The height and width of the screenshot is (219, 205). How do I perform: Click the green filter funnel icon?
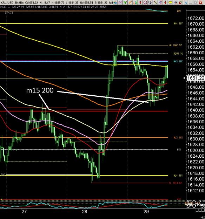pyautogui.click(x=125, y=2)
